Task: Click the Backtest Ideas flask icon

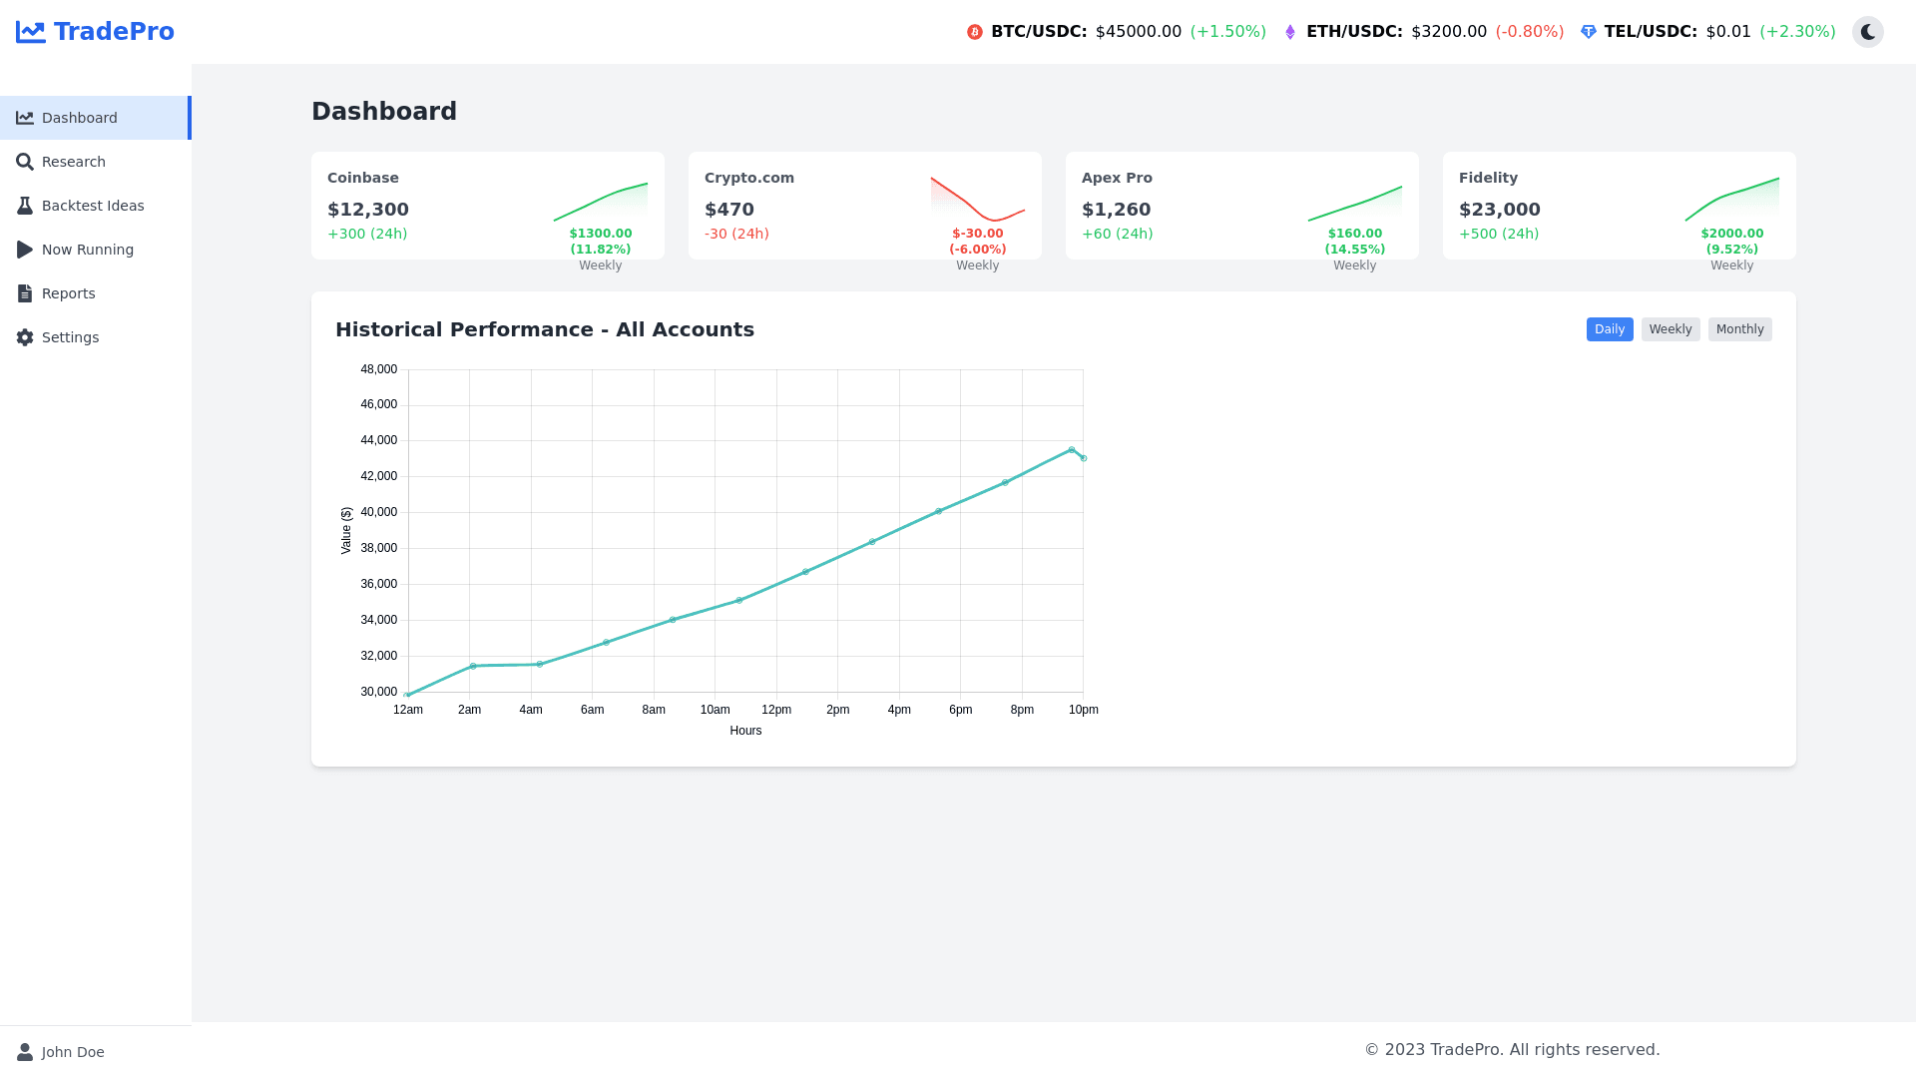Action: [x=25, y=206]
